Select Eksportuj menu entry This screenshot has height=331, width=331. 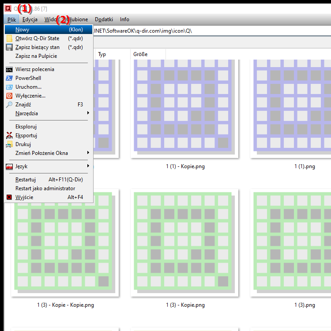click(49, 135)
